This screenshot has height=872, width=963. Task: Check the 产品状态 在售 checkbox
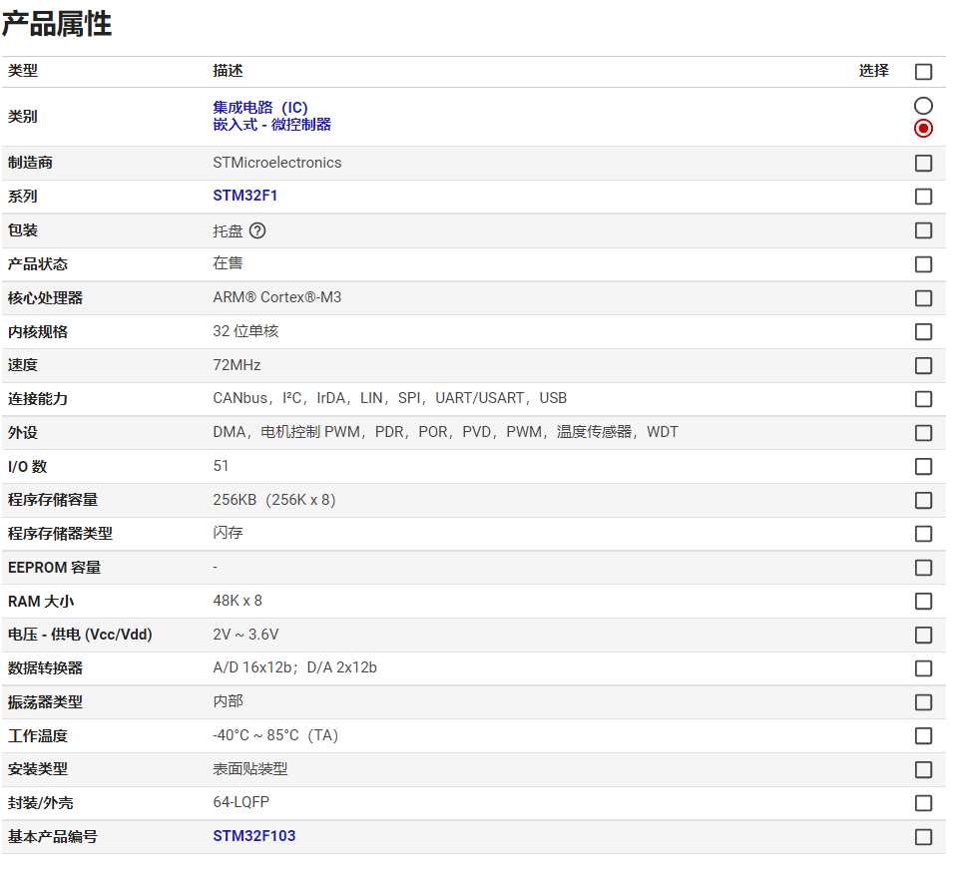pyautogui.click(x=923, y=264)
